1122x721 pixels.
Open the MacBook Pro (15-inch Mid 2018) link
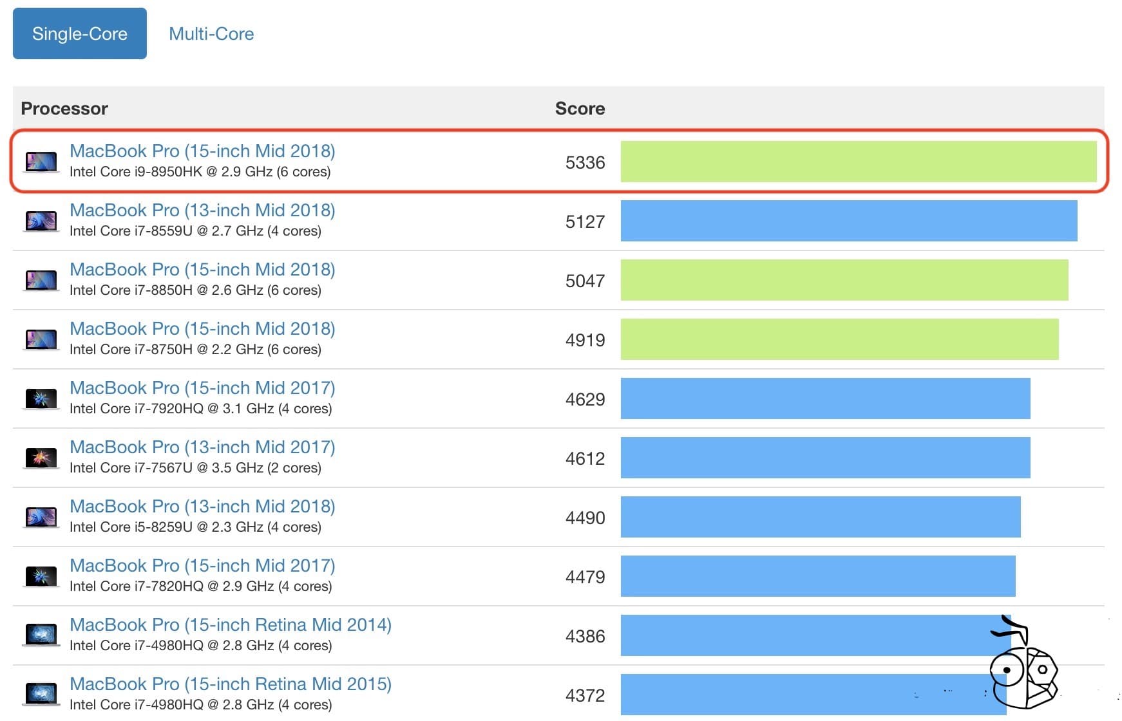point(202,151)
